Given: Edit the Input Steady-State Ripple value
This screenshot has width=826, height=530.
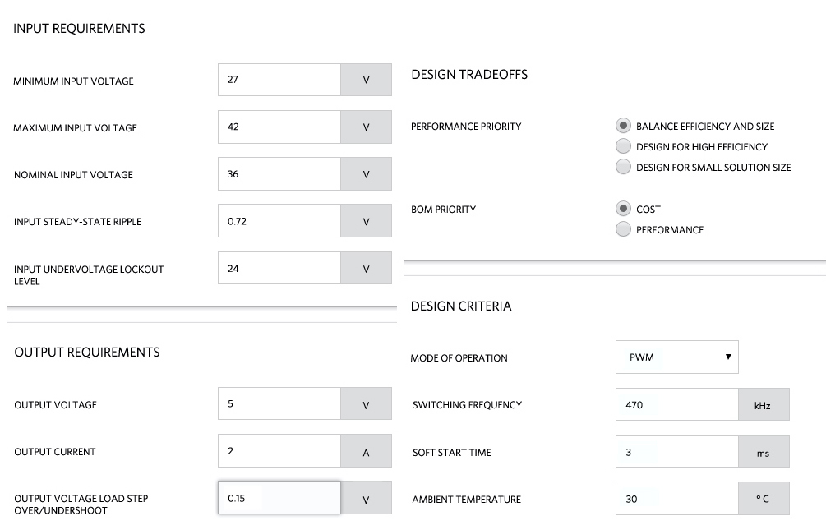Looking at the screenshot, I should coord(279,221).
